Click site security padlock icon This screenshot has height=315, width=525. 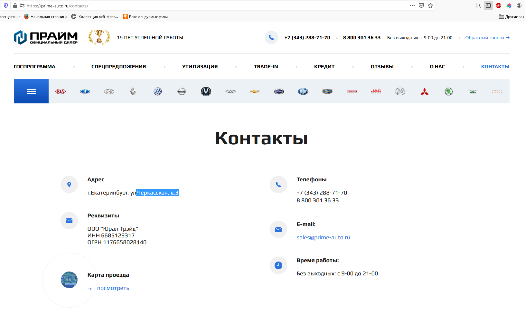click(x=15, y=5)
